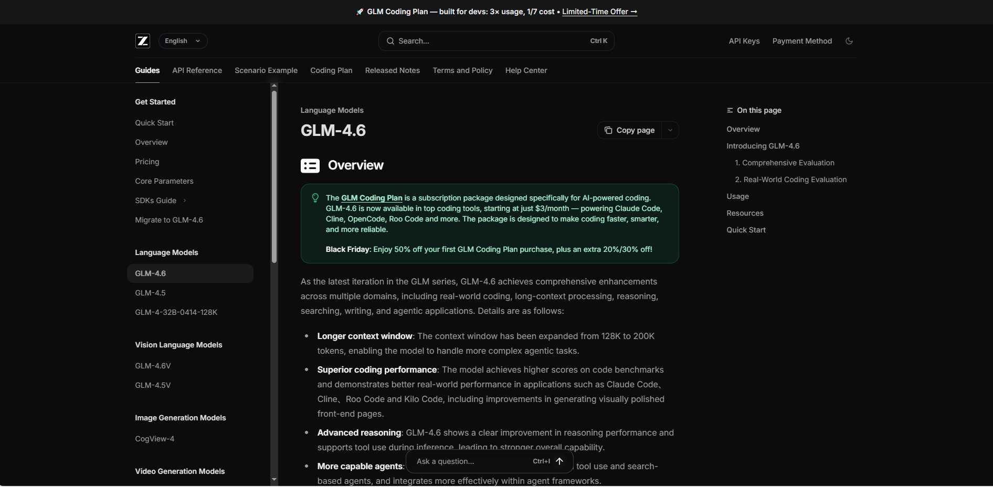Toggle dark mode with moon icon
Viewport: 993px width, 487px height.
pyautogui.click(x=849, y=41)
